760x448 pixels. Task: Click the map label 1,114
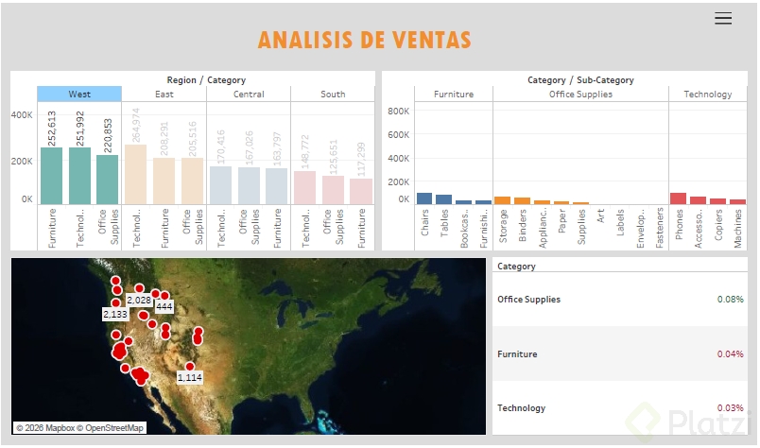coord(189,377)
